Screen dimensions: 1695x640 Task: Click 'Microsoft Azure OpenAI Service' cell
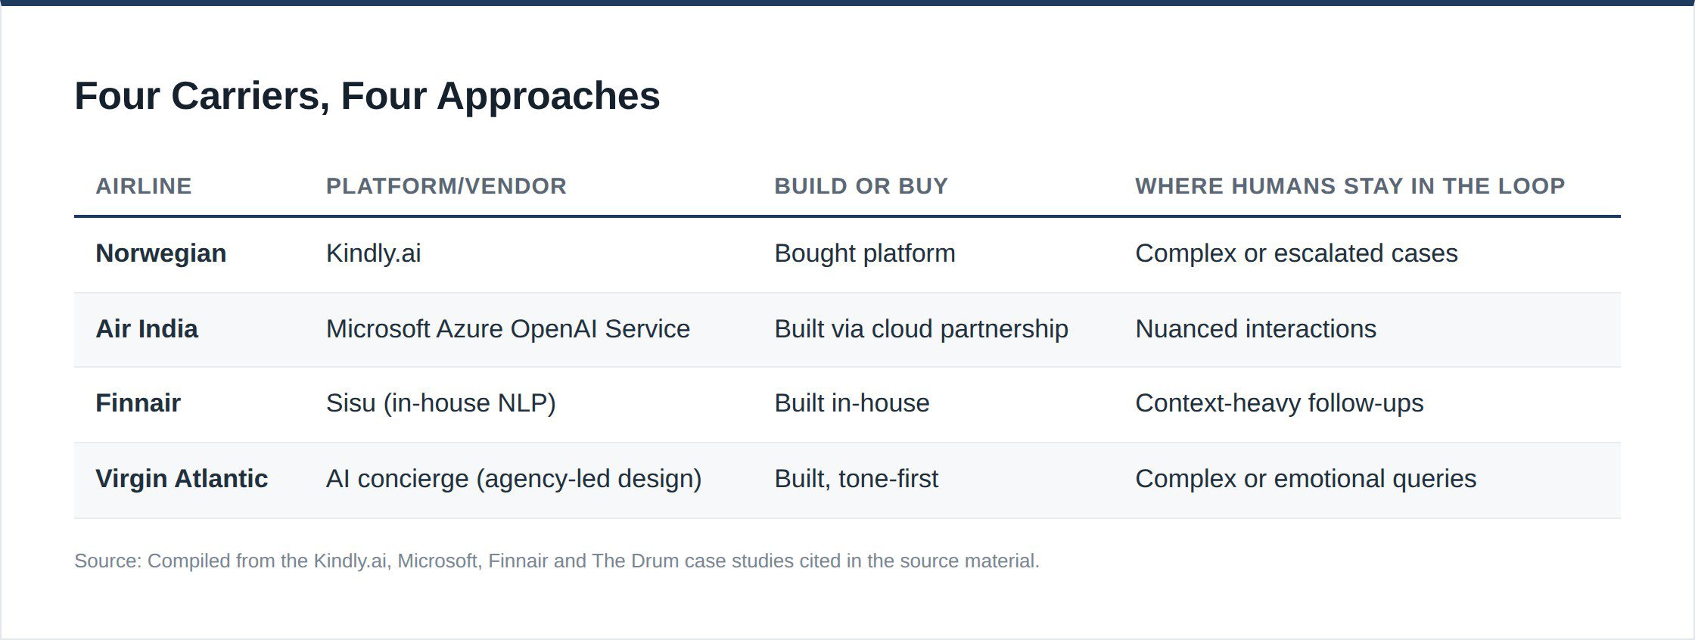point(508,329)
